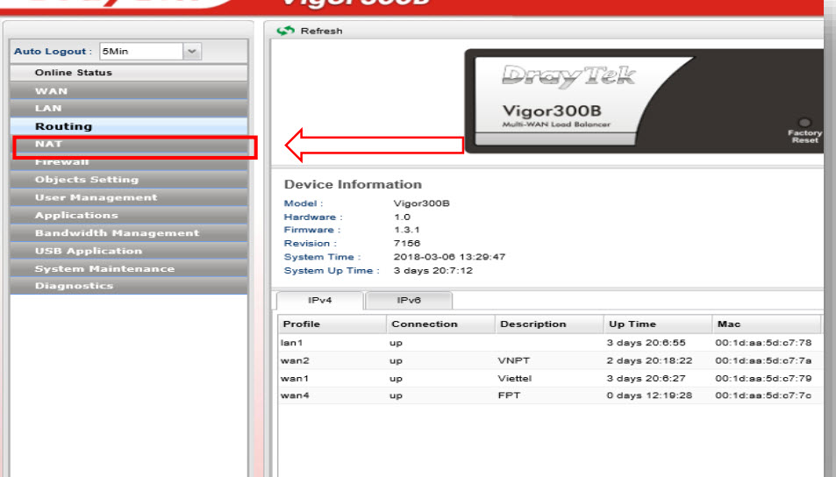836x477 pixels.
Task: Open the Diagnostics menu
Action: coord(74,286)
